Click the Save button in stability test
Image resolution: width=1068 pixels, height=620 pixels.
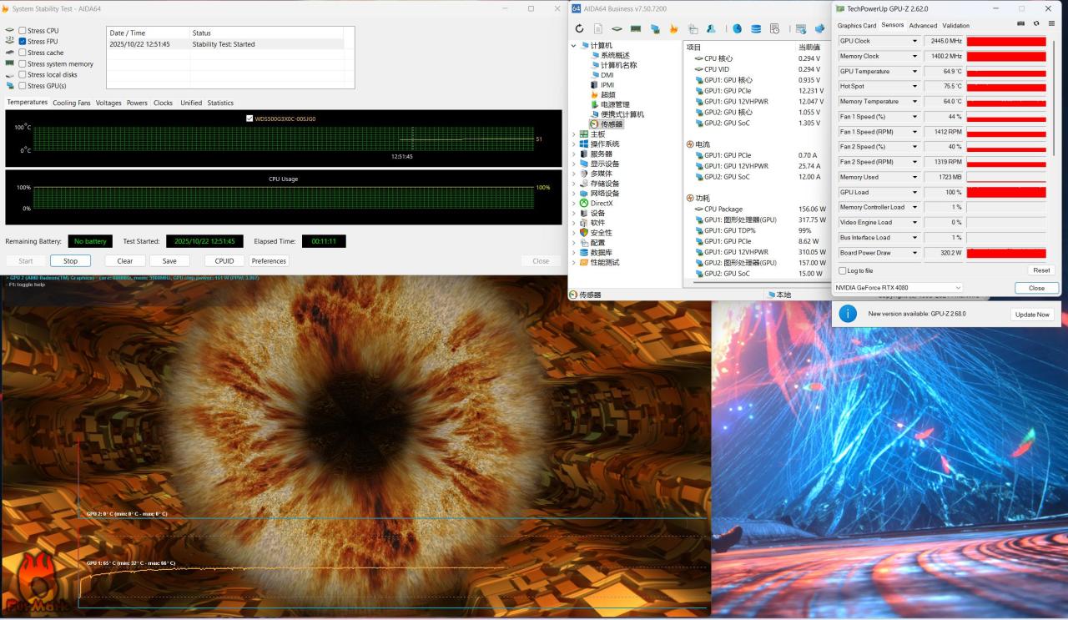[x=169, y=261]
